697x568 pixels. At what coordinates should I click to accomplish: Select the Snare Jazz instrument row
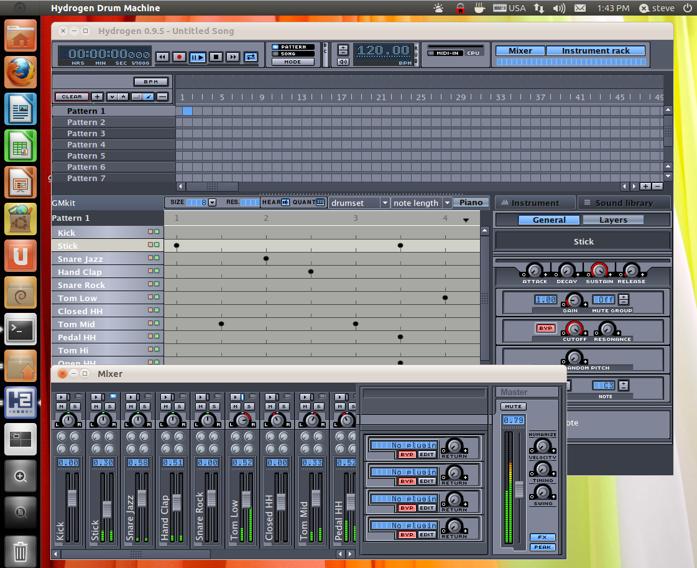[108, 259]
